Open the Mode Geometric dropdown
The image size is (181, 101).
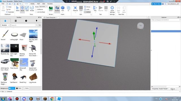point(43,7)
